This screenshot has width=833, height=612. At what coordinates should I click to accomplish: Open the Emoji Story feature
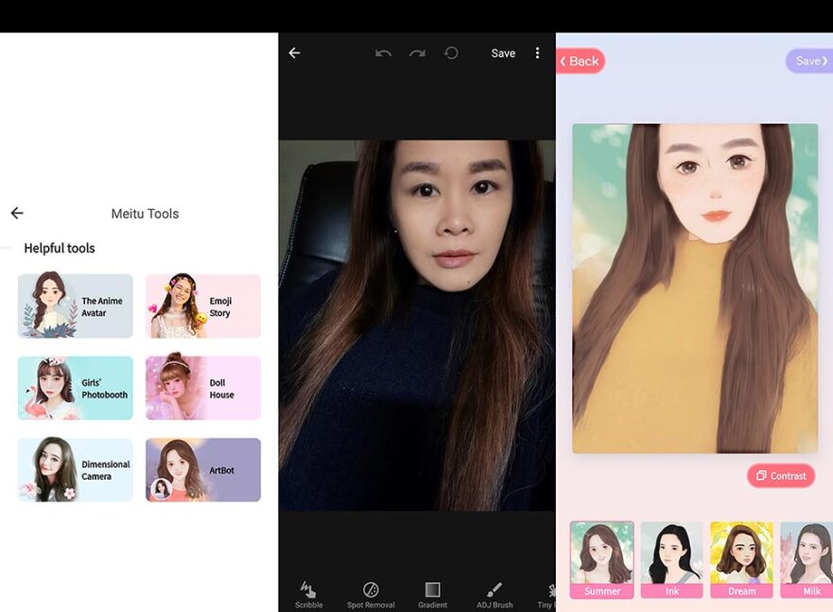click(203, 306)
